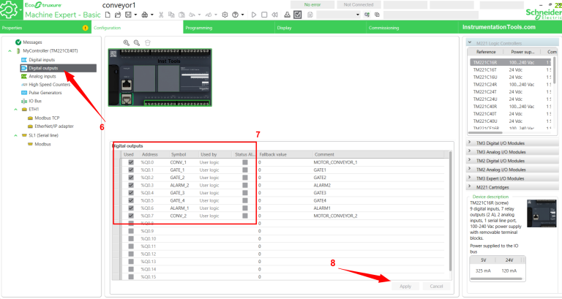Save the project with the floppy disk icon
The height and width of the screenshot is (299, 562).
coord(128,15)
